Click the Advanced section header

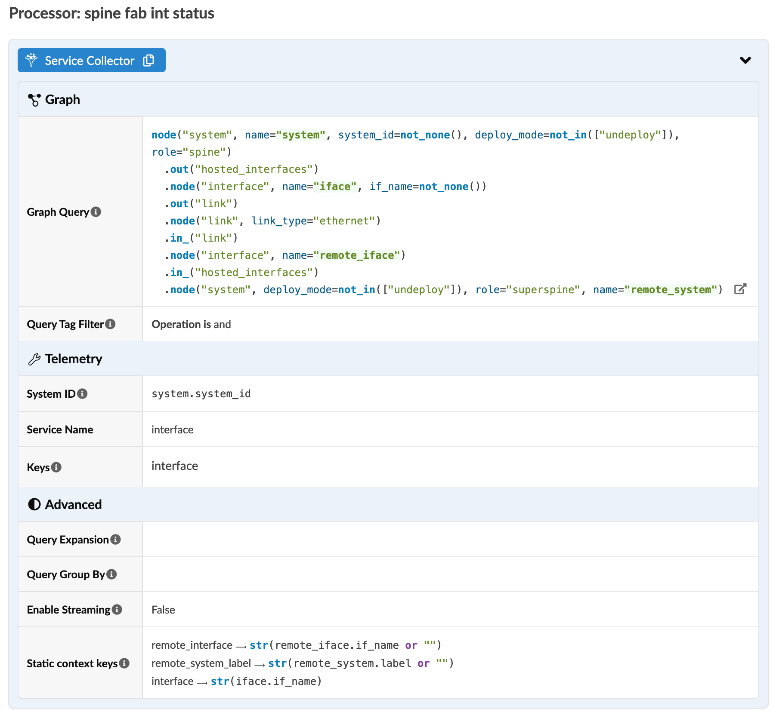(73, 505)
